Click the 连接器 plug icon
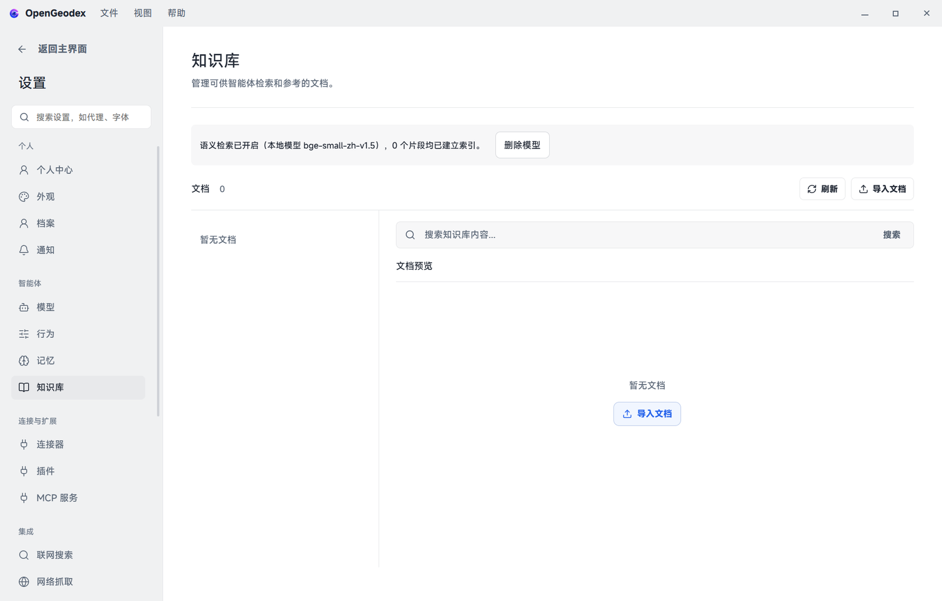 coord(24,444)
